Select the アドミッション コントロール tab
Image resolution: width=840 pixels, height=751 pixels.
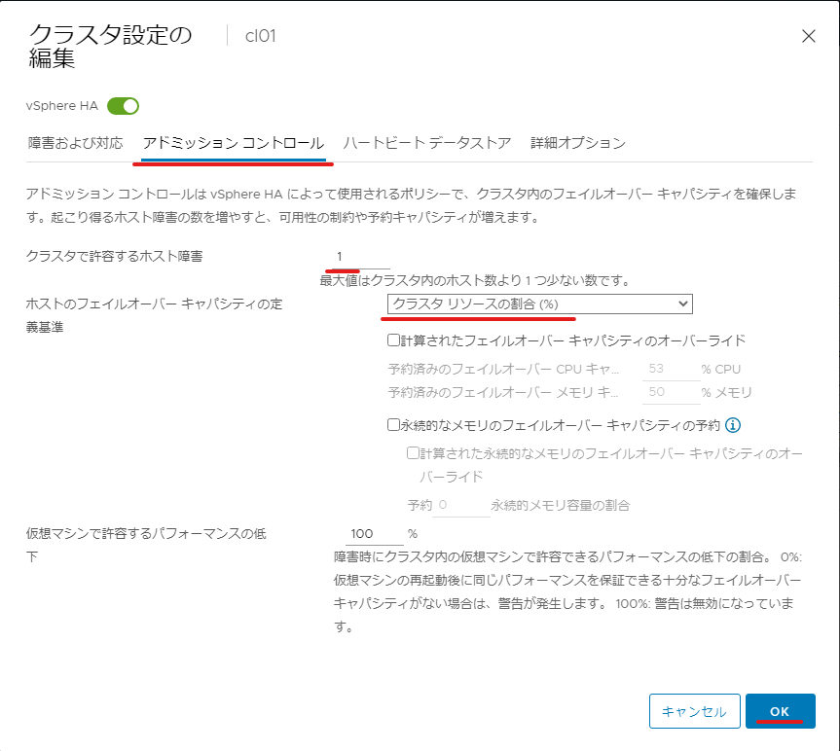point(234,143)
